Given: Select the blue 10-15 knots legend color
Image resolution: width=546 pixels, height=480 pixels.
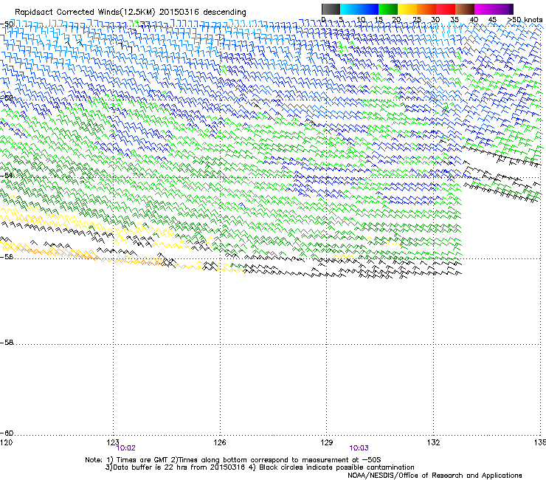Looking at the screenshot, I should click(369, 9).
